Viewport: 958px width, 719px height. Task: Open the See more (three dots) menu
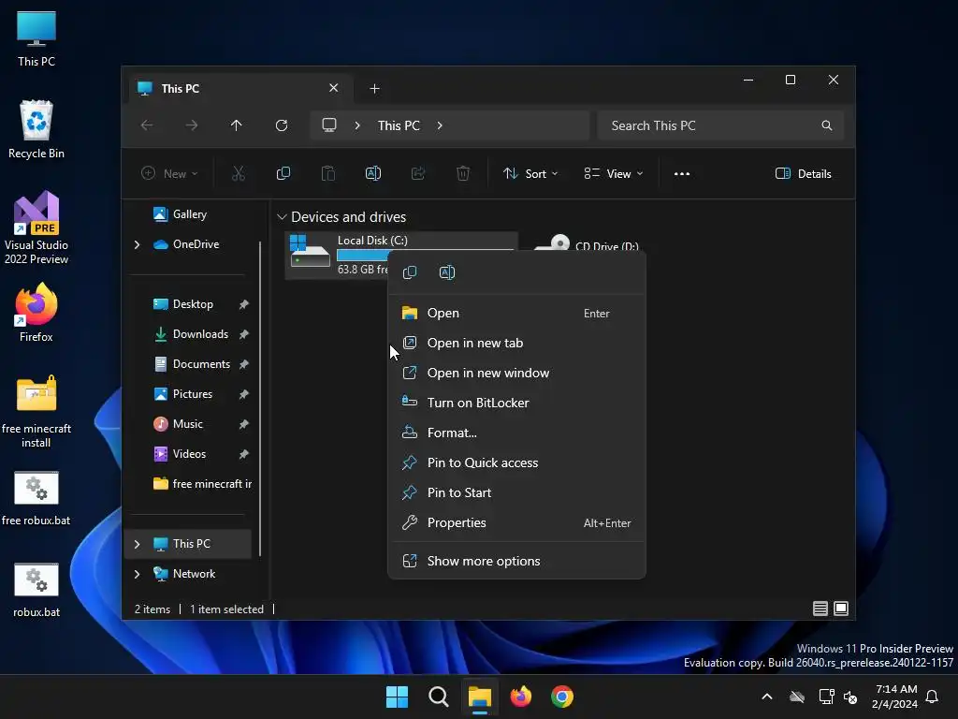click(x=682, y=173)
